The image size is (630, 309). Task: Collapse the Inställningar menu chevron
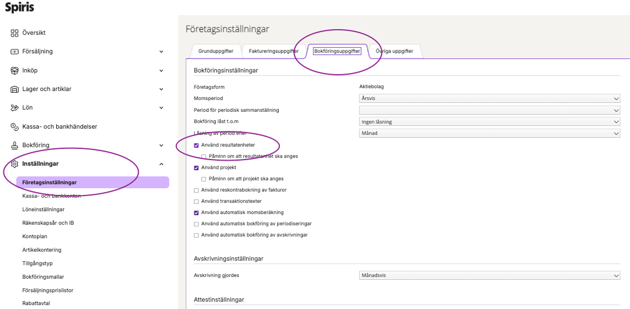tap(161, 164)
